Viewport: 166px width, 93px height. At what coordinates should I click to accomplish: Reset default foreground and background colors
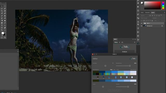click(x=2, y=36)
